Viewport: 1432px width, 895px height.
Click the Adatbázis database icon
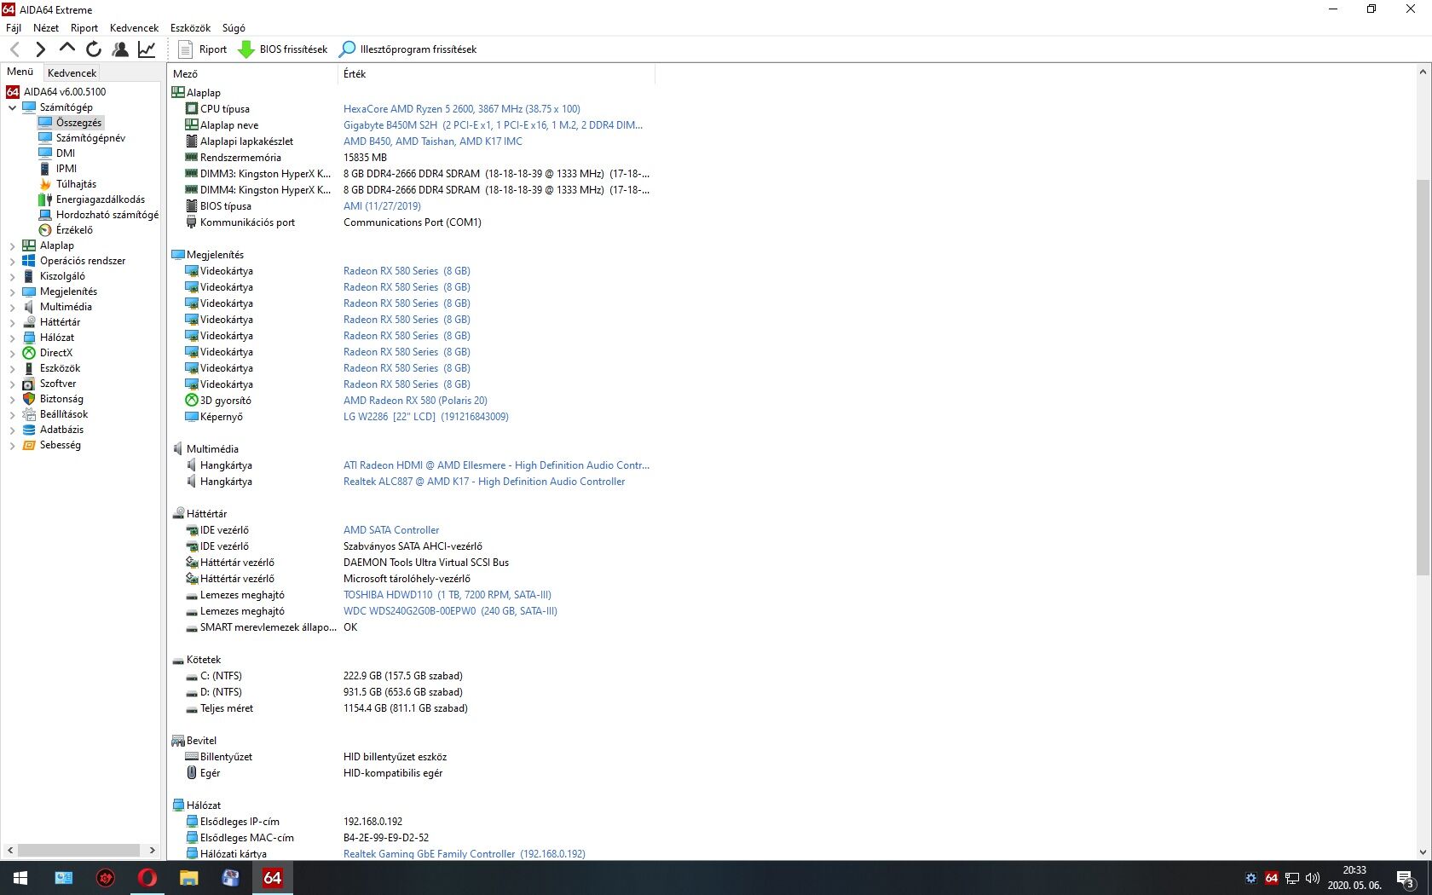click(29, 430)
